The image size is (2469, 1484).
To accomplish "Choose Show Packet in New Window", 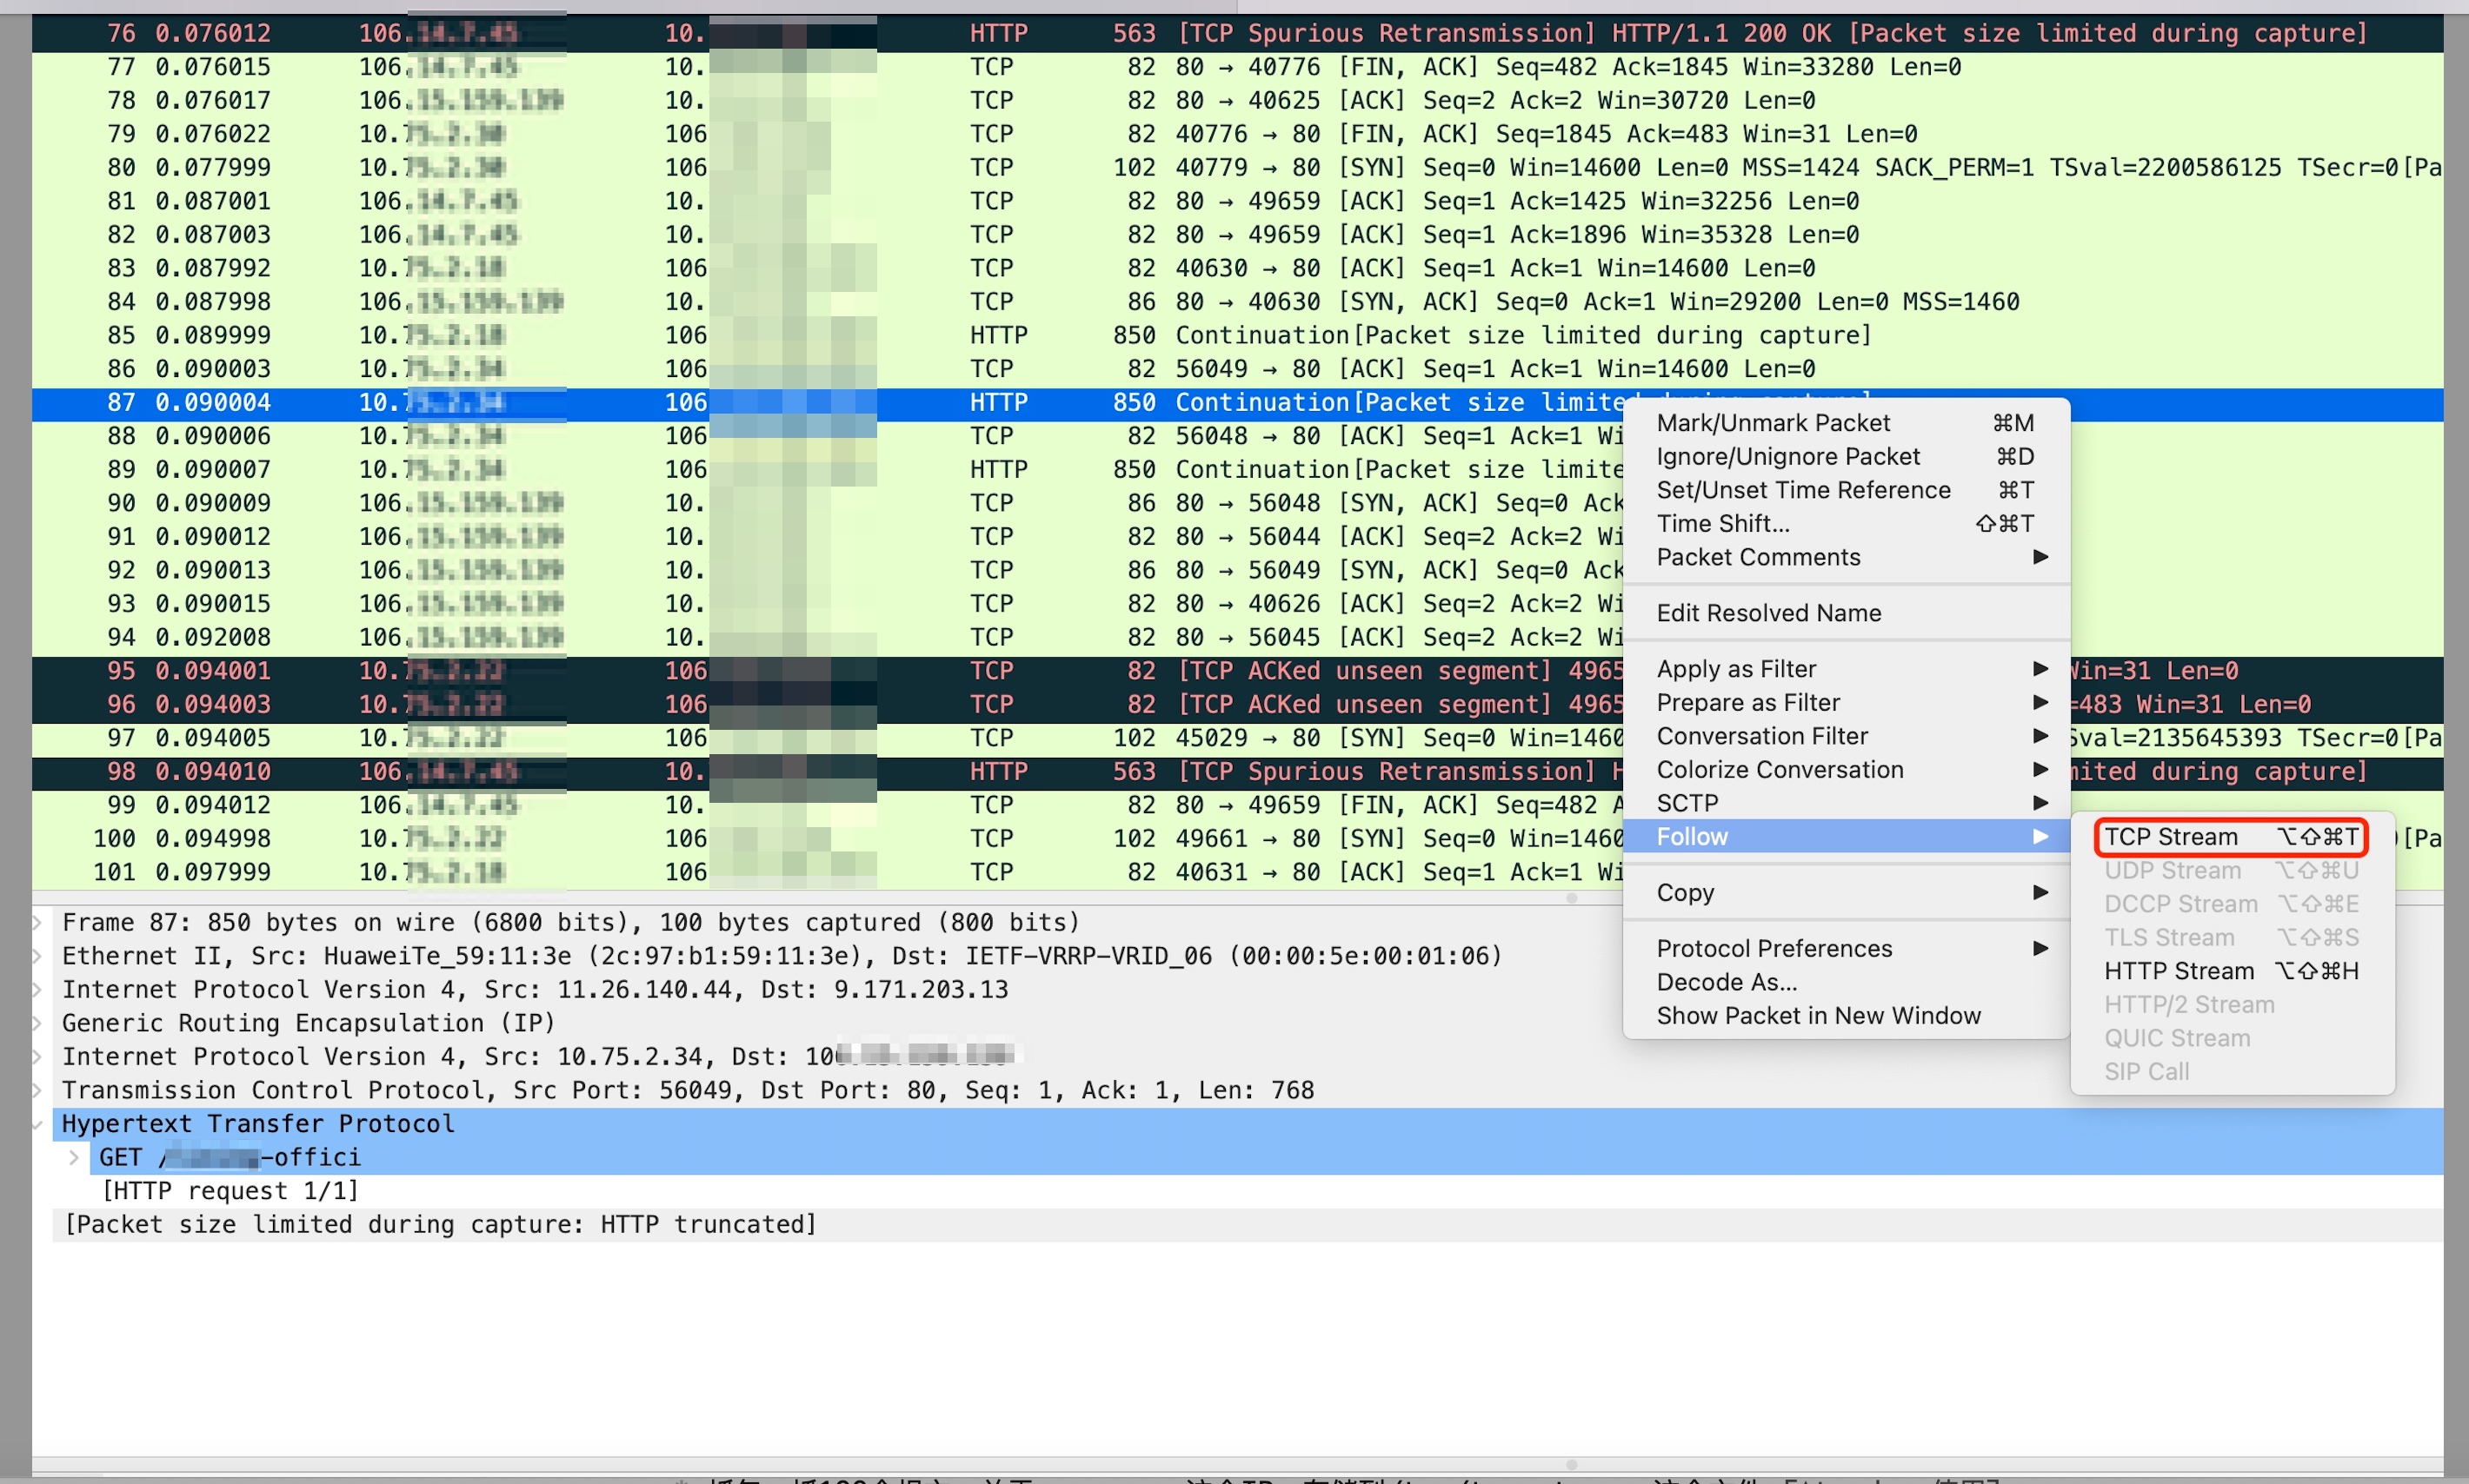I will (1818, 1016).
